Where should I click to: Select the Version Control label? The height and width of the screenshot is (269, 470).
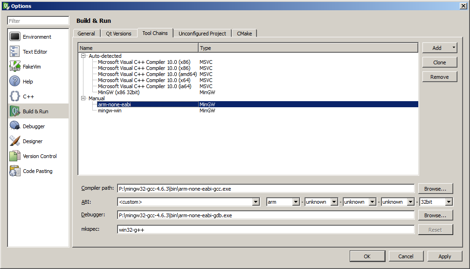tap(40, 156)
